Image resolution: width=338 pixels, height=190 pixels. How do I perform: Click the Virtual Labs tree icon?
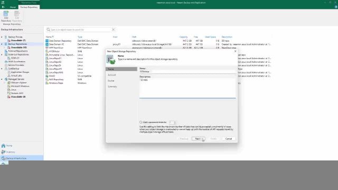9,75
